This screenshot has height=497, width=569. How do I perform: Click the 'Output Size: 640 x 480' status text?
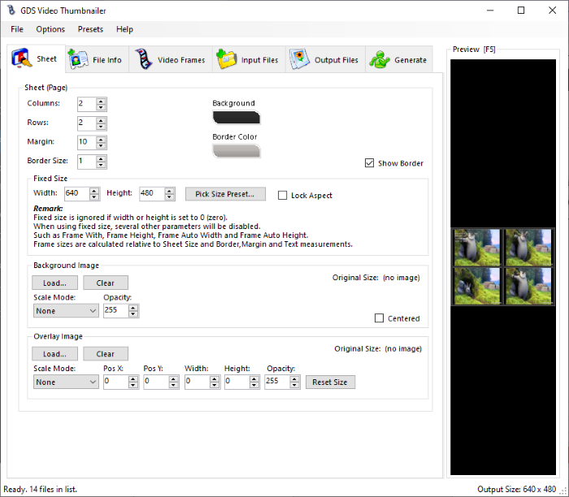point(516,489)
